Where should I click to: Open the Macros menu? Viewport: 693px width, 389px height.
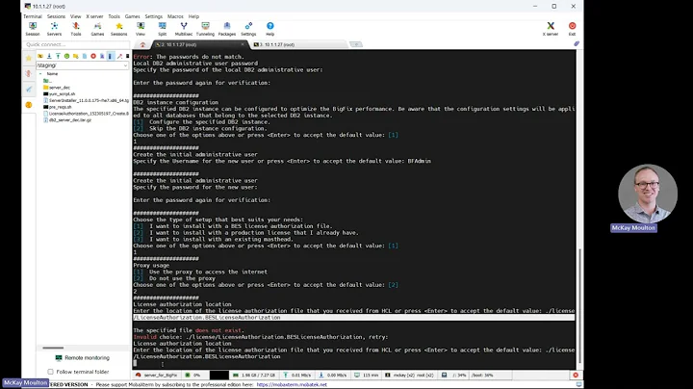[175, 16]
